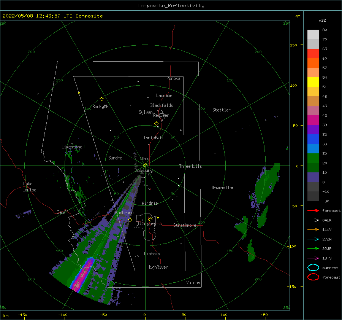Click the Composite_Reflectivity title
This screenshot has width=342, height=320.
tap(171, 6)
